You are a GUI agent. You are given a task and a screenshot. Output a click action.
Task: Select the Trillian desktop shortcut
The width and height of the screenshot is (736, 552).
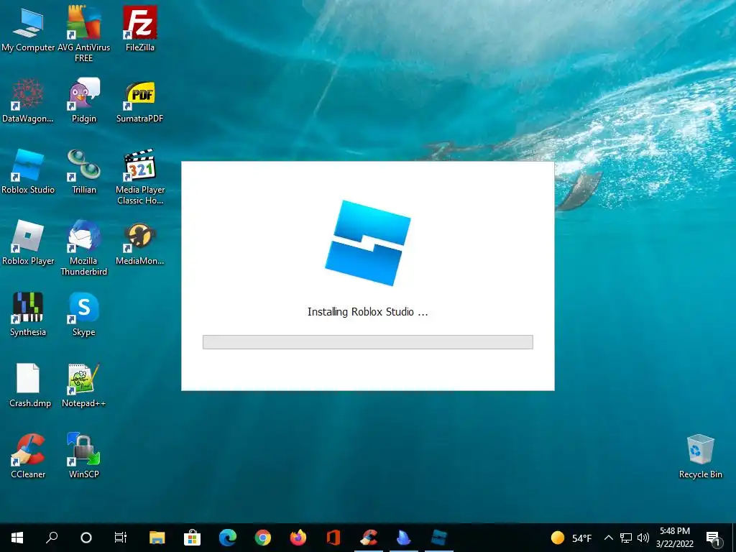pyautogui.click(x=83, y=172)
